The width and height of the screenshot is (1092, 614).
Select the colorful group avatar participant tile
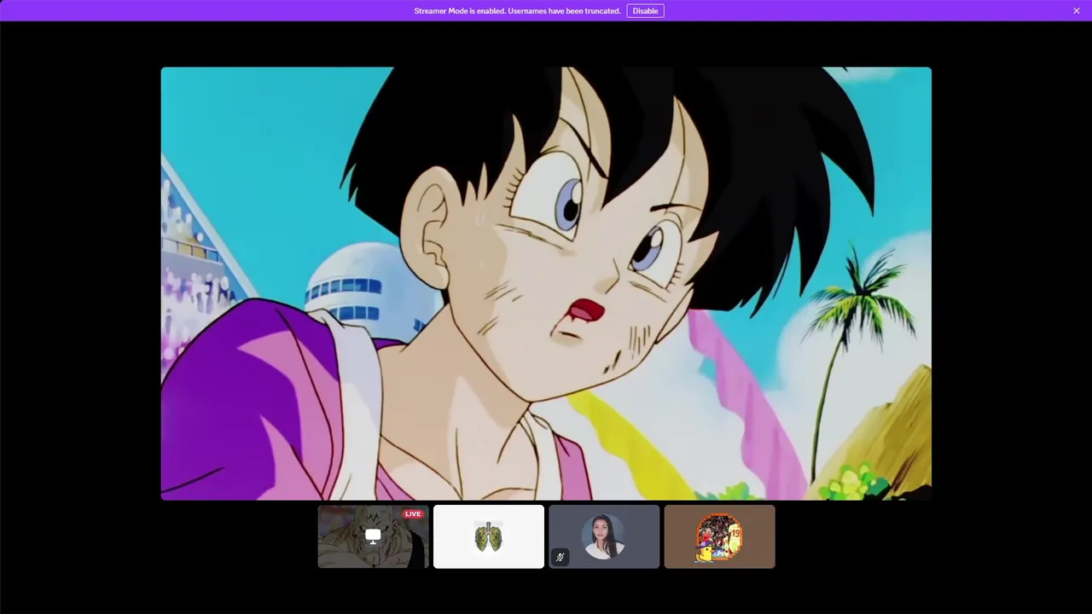coord(719,536)
